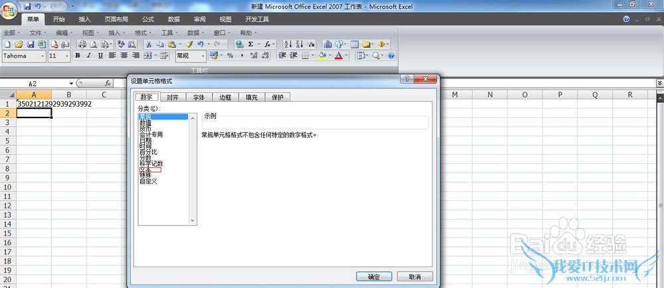Select 数值 in the category list
The width and height of the screenshot is (664, 288).
coord(145,123)
